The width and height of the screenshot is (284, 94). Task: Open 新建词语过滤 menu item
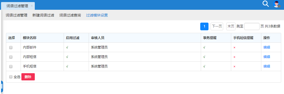click(x=43, y=15)
